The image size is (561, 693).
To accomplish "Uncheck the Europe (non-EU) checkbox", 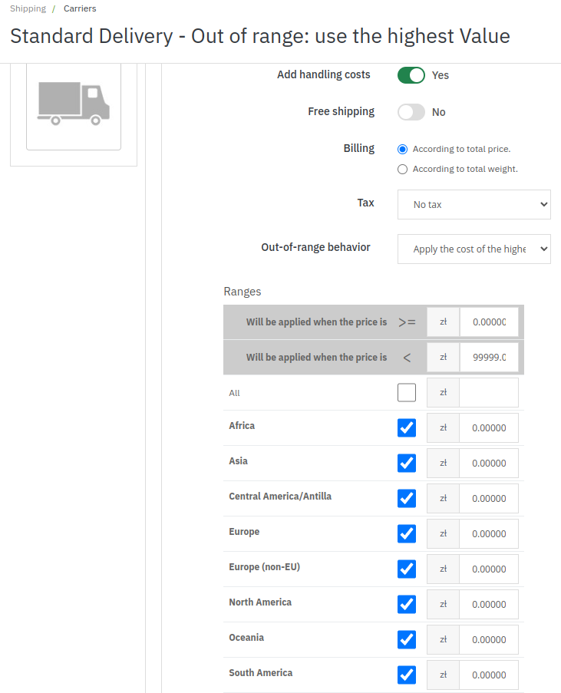I will point(407,569).
